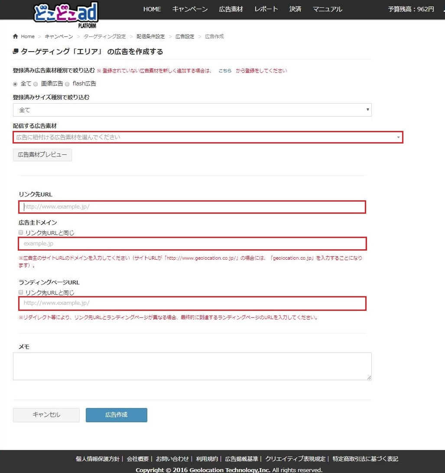Screen dimensions: 445x473
Task: Open 利用規約 footer link
Action: [207, 459]
